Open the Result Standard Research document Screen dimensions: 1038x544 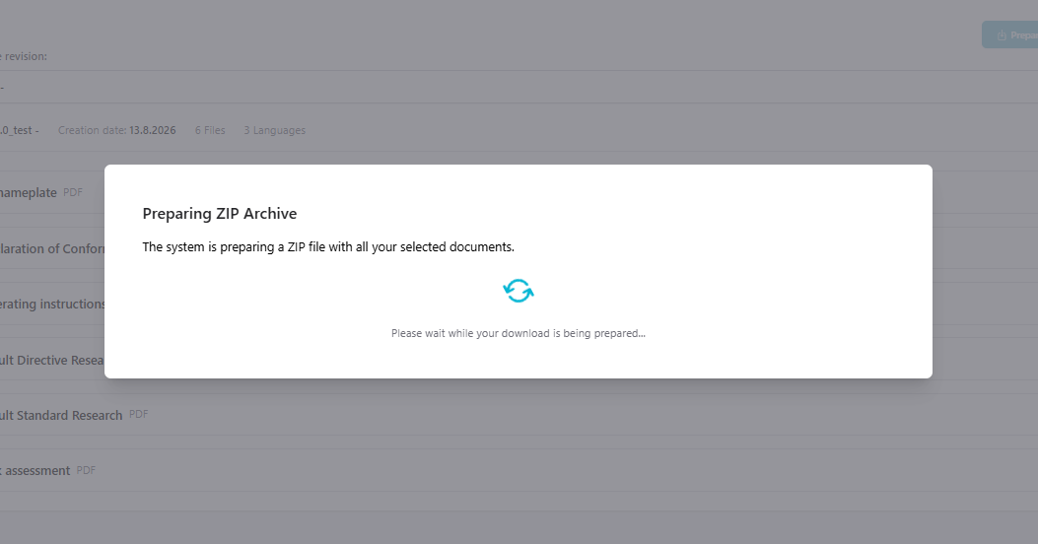pos(61,415)
